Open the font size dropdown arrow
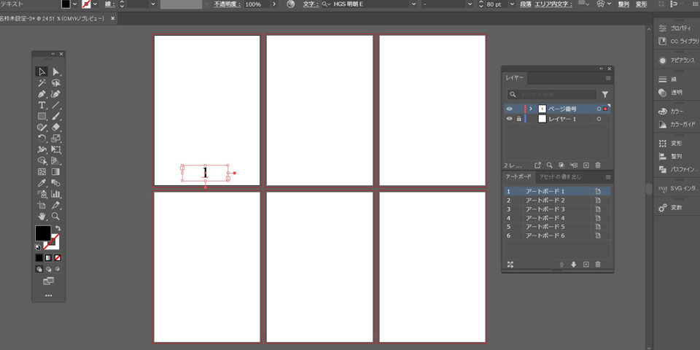The width and height of the screenshot is (700, 350). pos(513,4)
